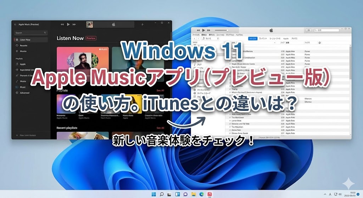The height and width of the screenshot is (198, 363).
Task: Uncheck the "Dinvew Rores Seods" checkbox
Action: [230, 133]
